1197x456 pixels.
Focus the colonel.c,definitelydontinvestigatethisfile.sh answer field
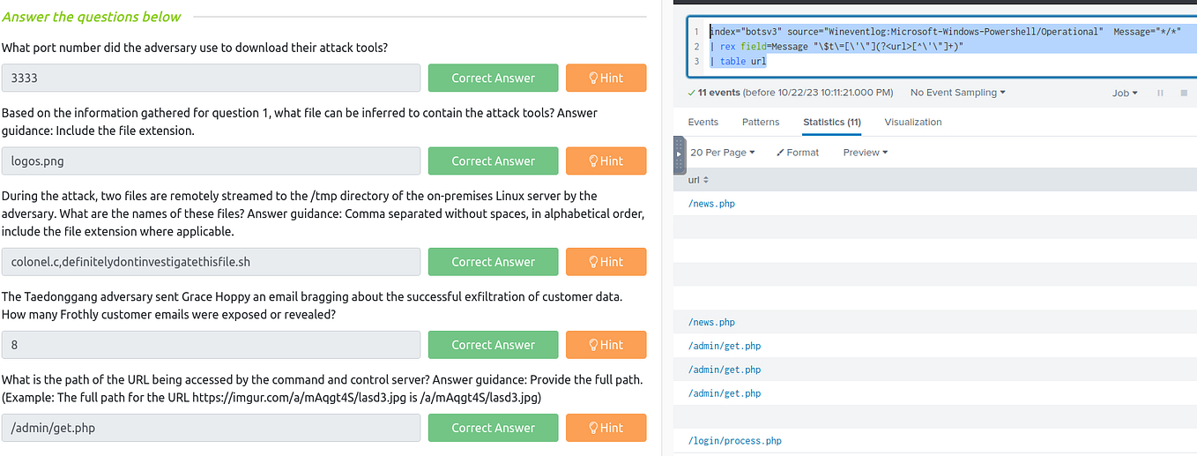[211, 261]
